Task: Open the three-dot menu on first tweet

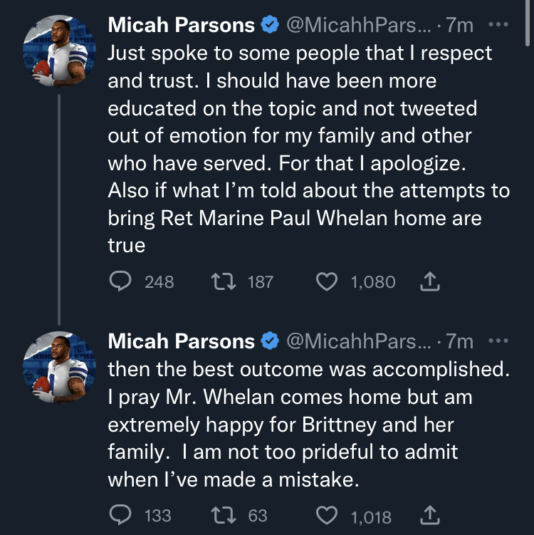Action: (498, 24)
